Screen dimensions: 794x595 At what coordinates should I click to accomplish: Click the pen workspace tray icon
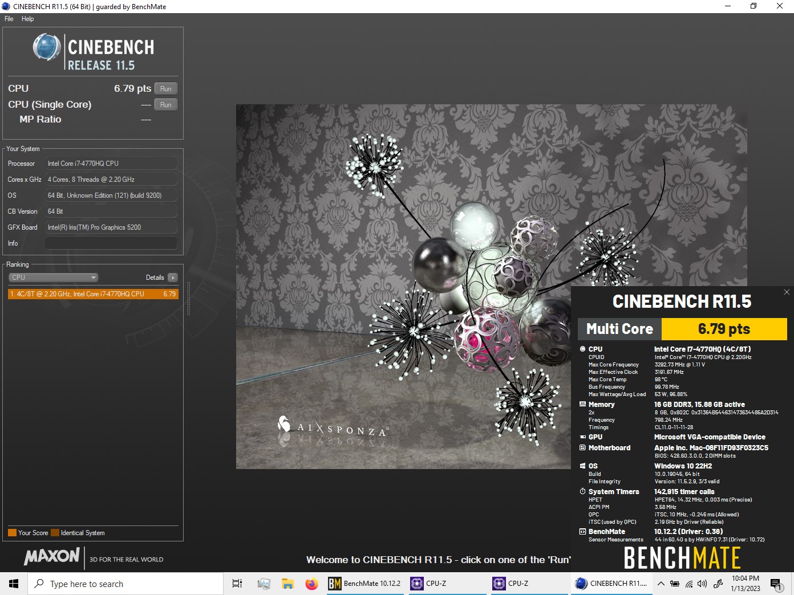click(x=719, y=584)
